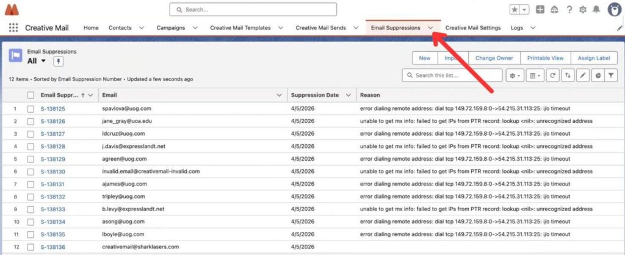Viewport: 625px width, 255px height.
Task: Edit navigation bar with pencil icon
Action: point(620,28)
